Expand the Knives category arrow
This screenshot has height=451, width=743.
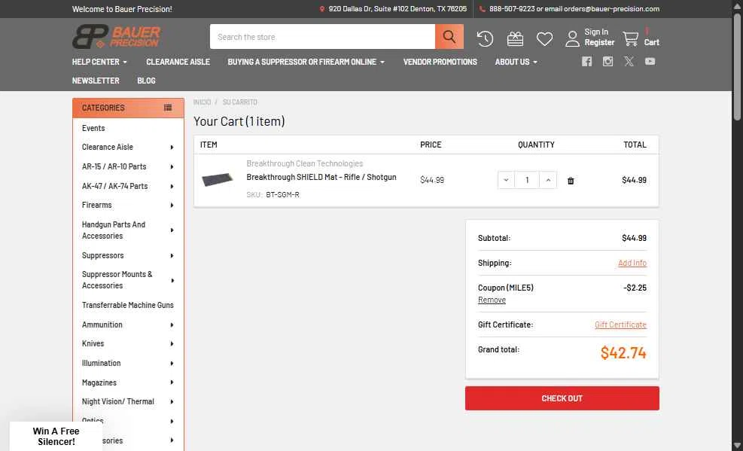click(172, 344)
